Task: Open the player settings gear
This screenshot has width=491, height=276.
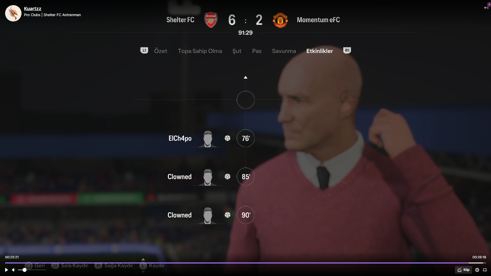Action: 477,270
